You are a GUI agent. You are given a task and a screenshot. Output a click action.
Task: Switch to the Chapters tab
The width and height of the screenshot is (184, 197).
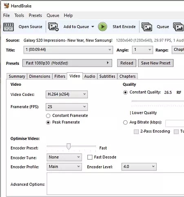point(127,76)
